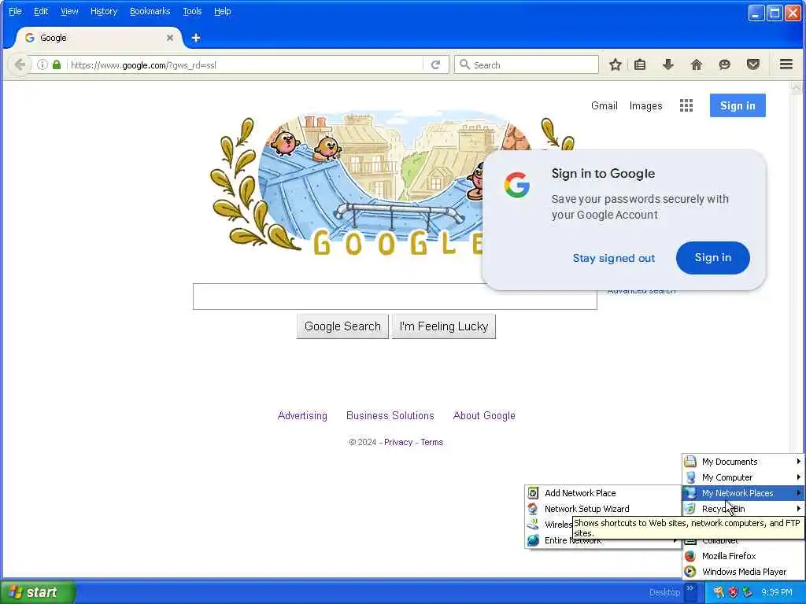This screenshot has height=604, width=806.
Task: Open the Google apps grid icon
Action: click(686, 106)
